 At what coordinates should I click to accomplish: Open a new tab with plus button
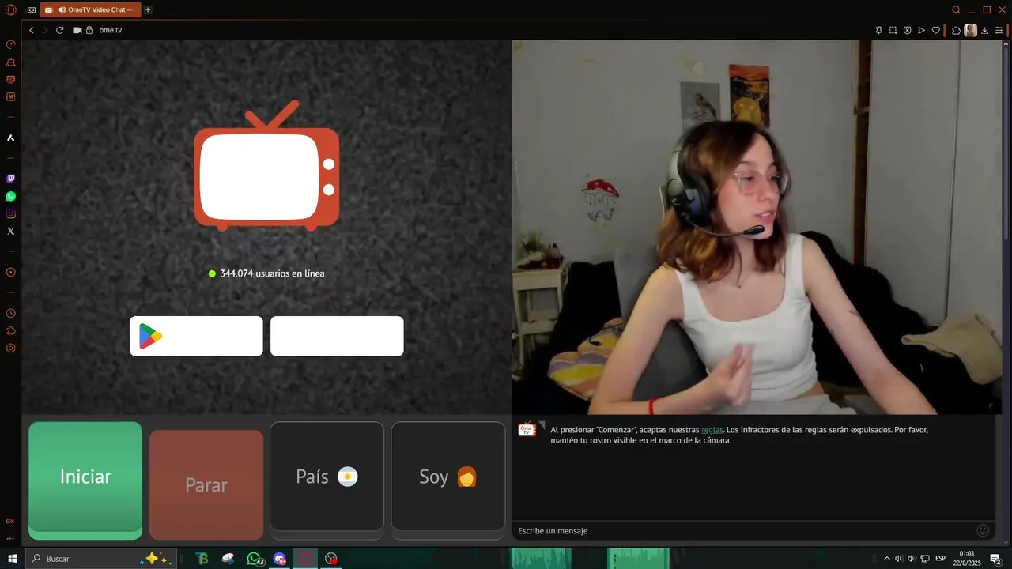148,9
